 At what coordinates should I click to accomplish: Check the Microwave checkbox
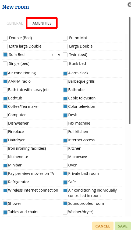click(x=65, y=157)
